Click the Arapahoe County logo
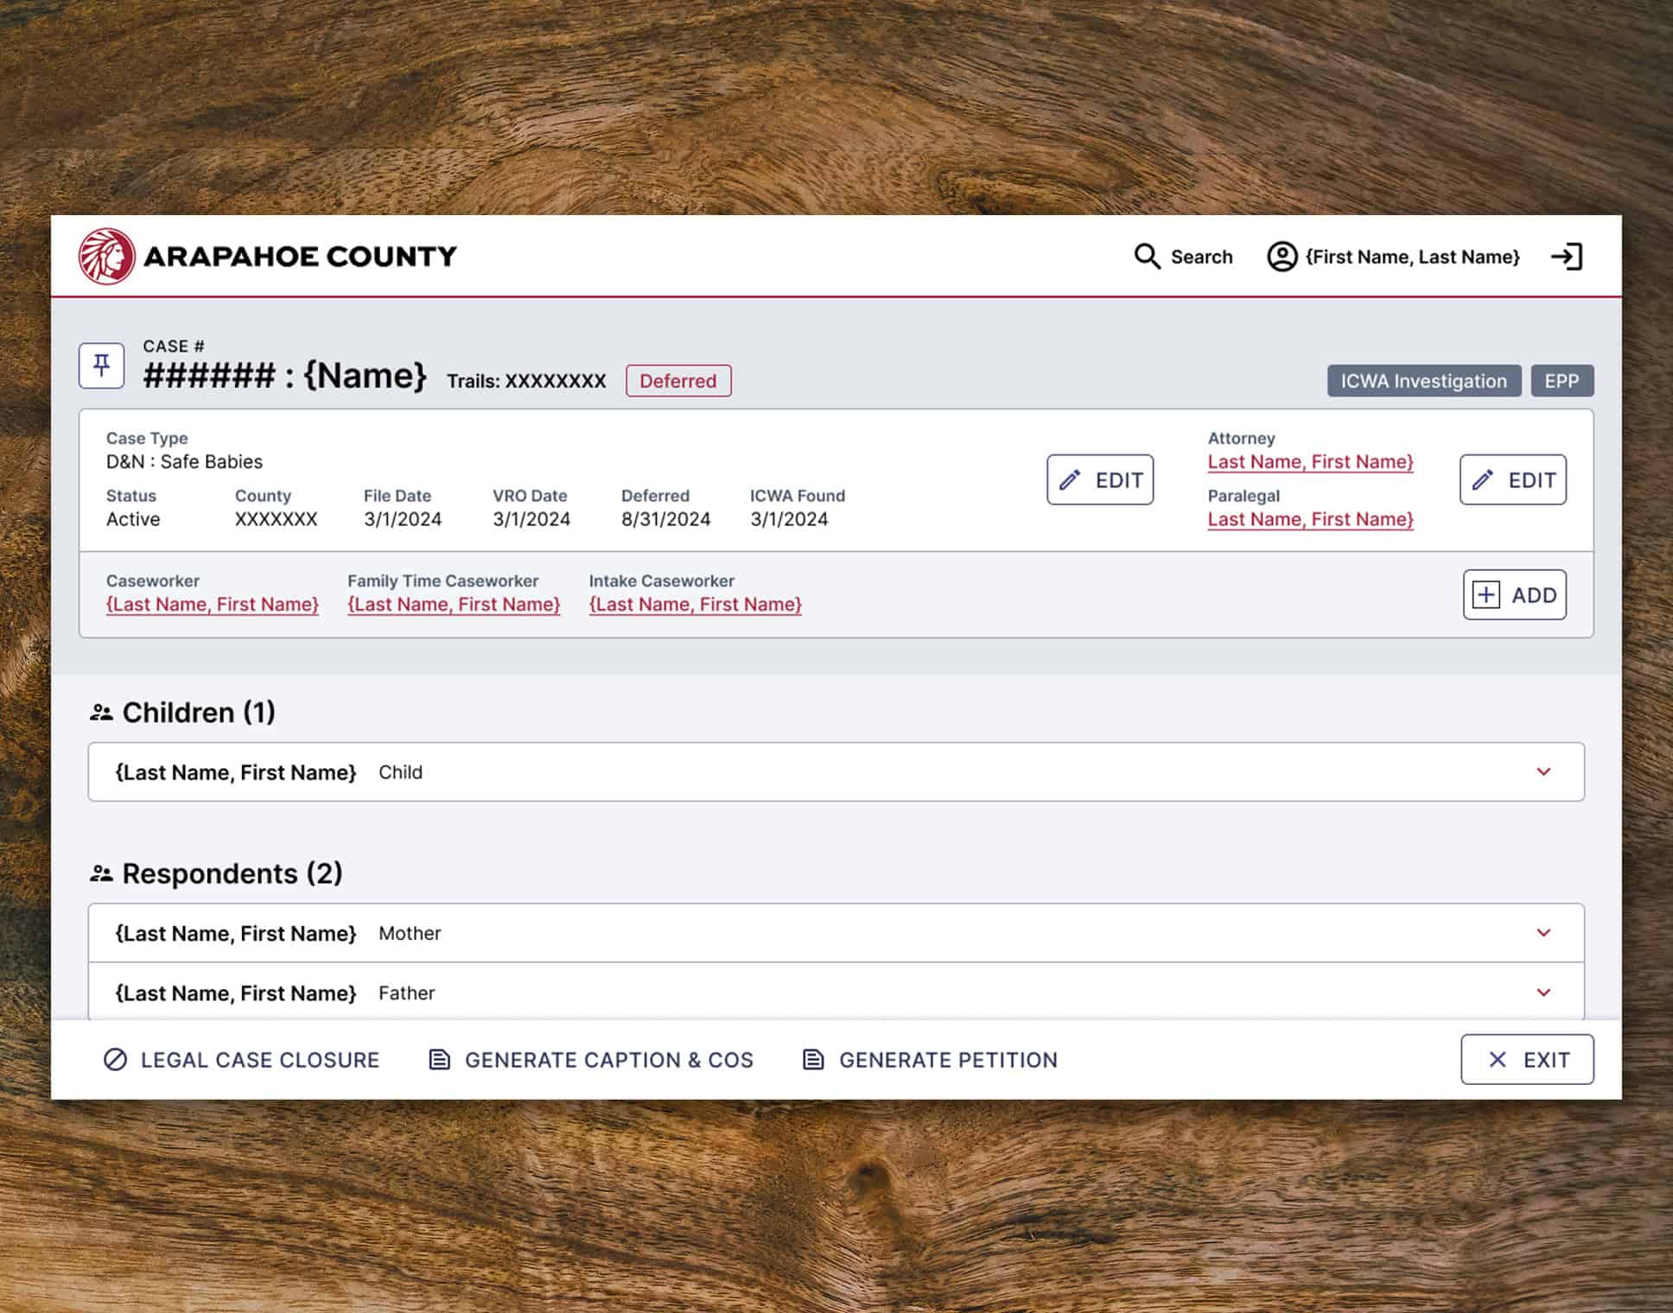 (106, 257)
